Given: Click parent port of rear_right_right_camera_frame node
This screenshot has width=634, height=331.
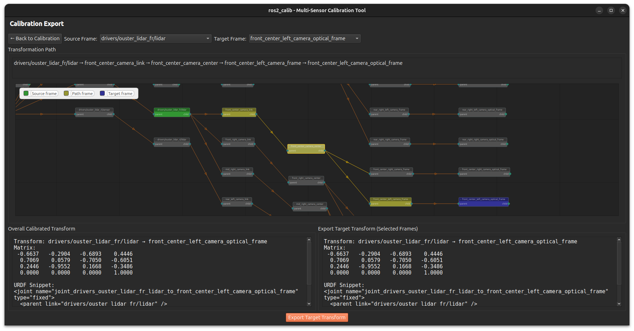Looking at the screenshot, I should (370, 144).
